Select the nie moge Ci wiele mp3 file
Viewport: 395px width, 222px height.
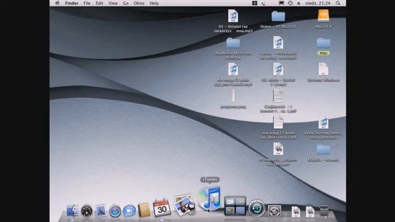233,69
